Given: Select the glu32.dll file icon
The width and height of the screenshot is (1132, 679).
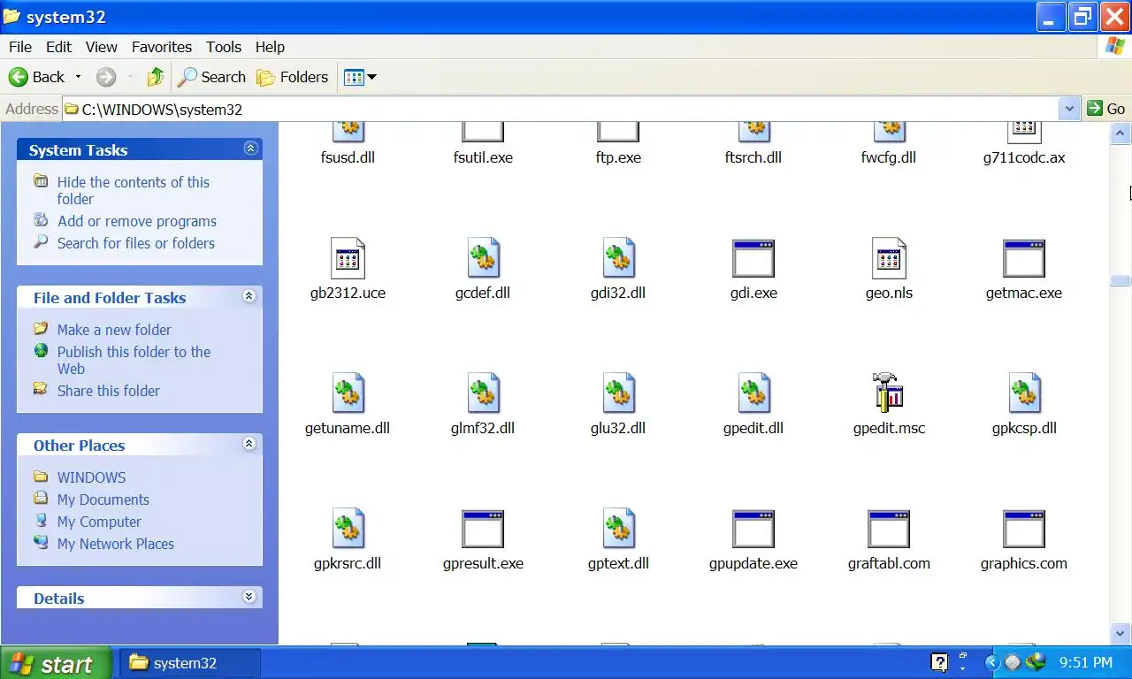Looking at the screenshot, I should pos(619,393).
